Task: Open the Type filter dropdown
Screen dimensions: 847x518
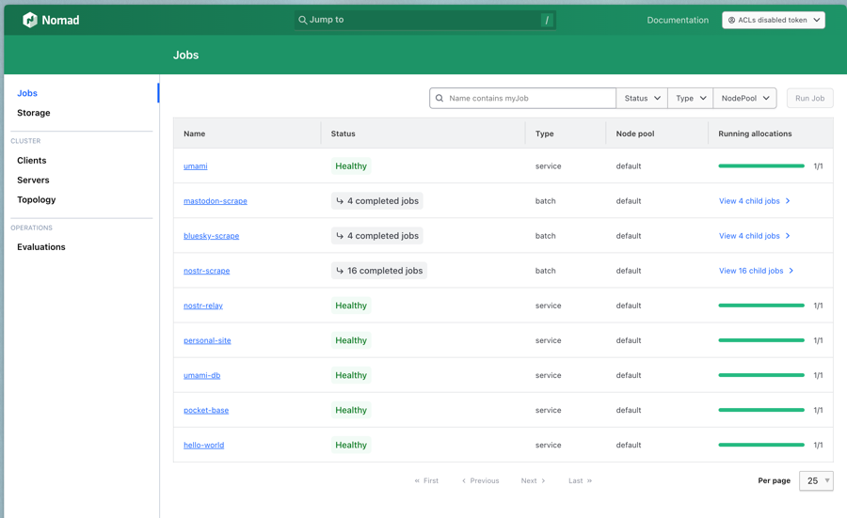Action: (x=691, y=98)
